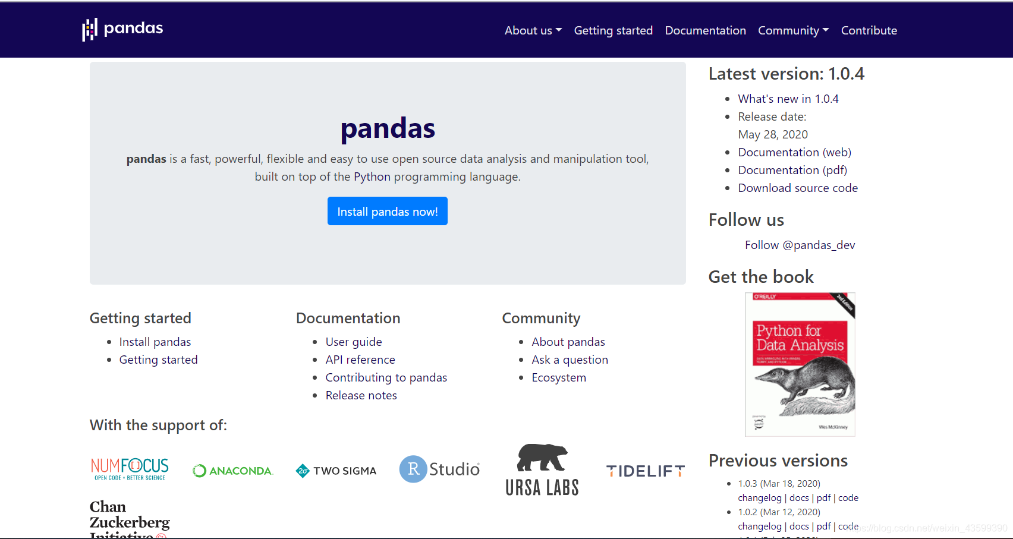
Task: Click Download source code link
Action: (798, 188)
